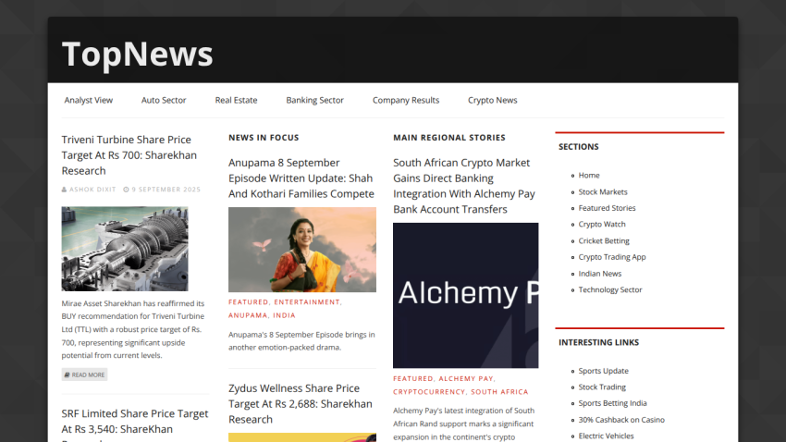
Task: Click the TopNews site logo
Action: (x=138, y=54)
